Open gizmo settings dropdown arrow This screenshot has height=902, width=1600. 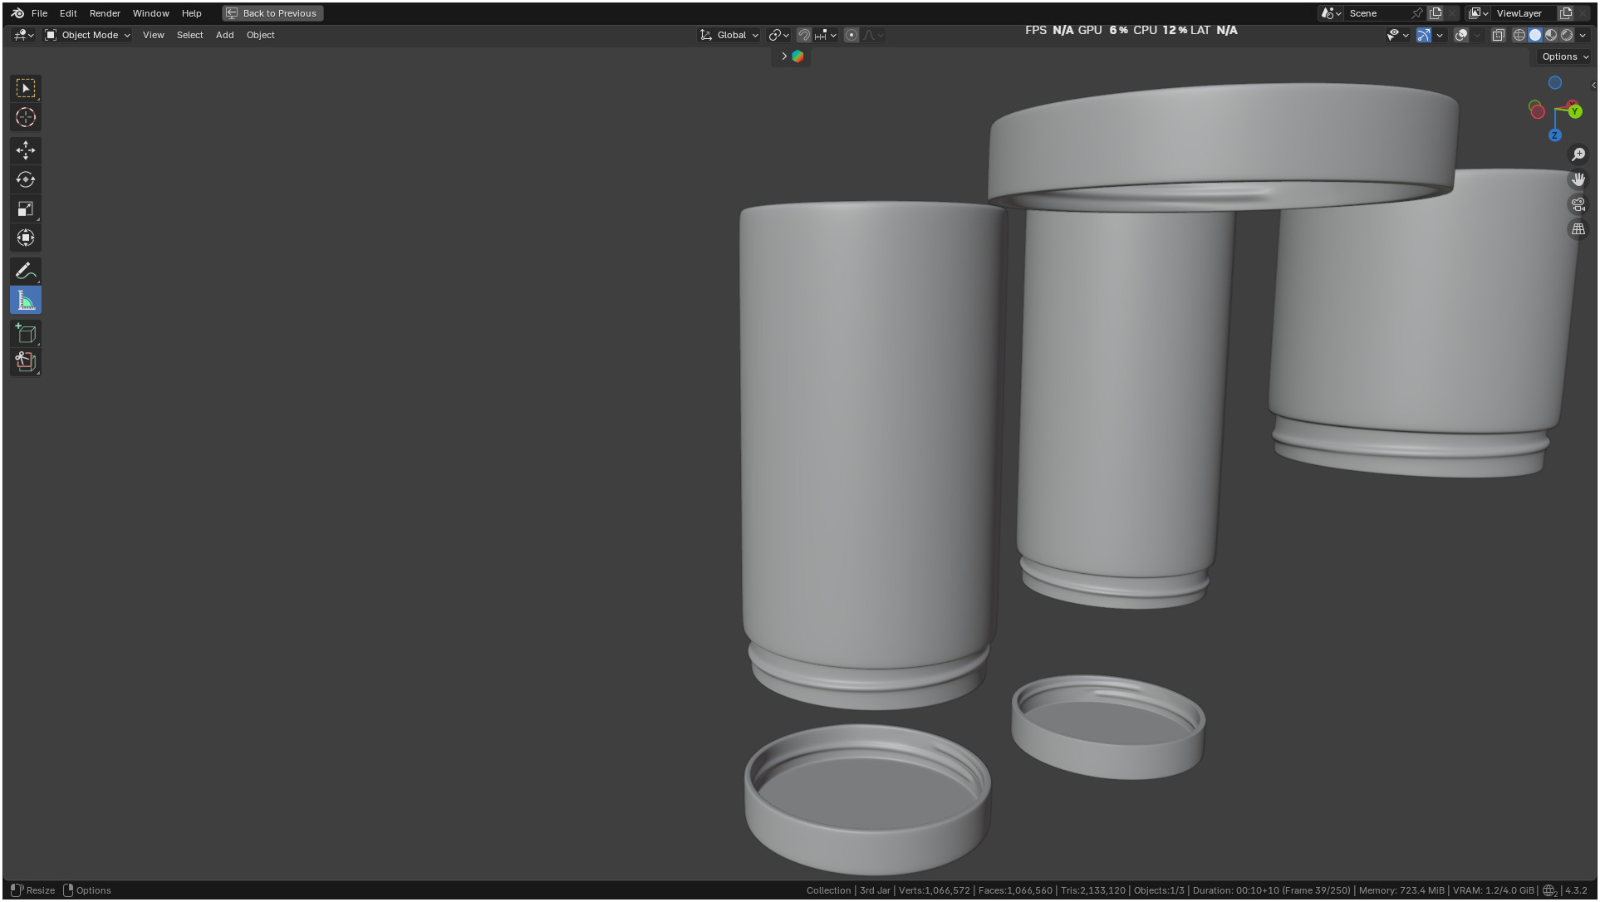[x=1440, y=35]
